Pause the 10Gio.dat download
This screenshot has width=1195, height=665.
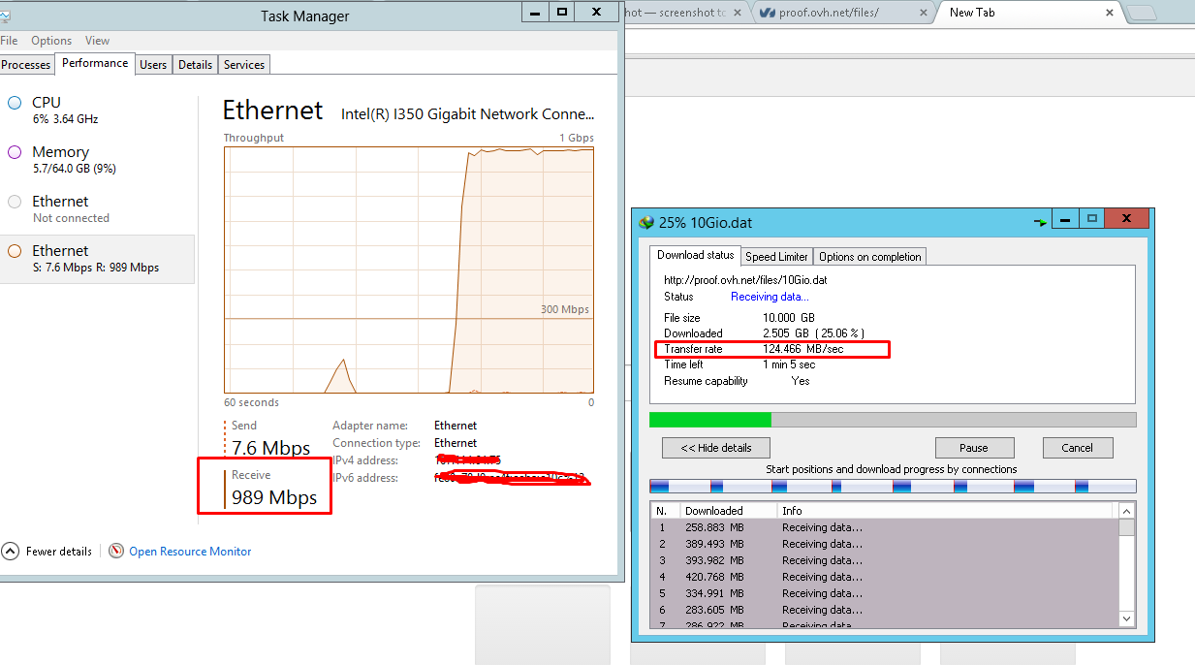973,448
